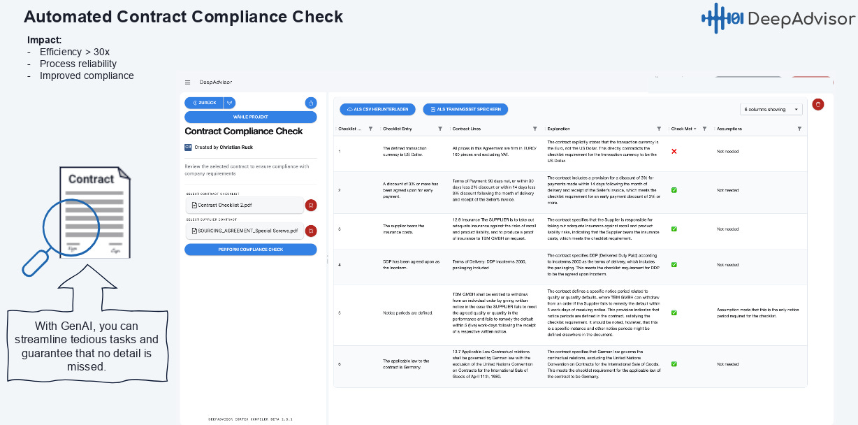Remove Contract Checklist 2.pdf with red button

pos(311,205)
